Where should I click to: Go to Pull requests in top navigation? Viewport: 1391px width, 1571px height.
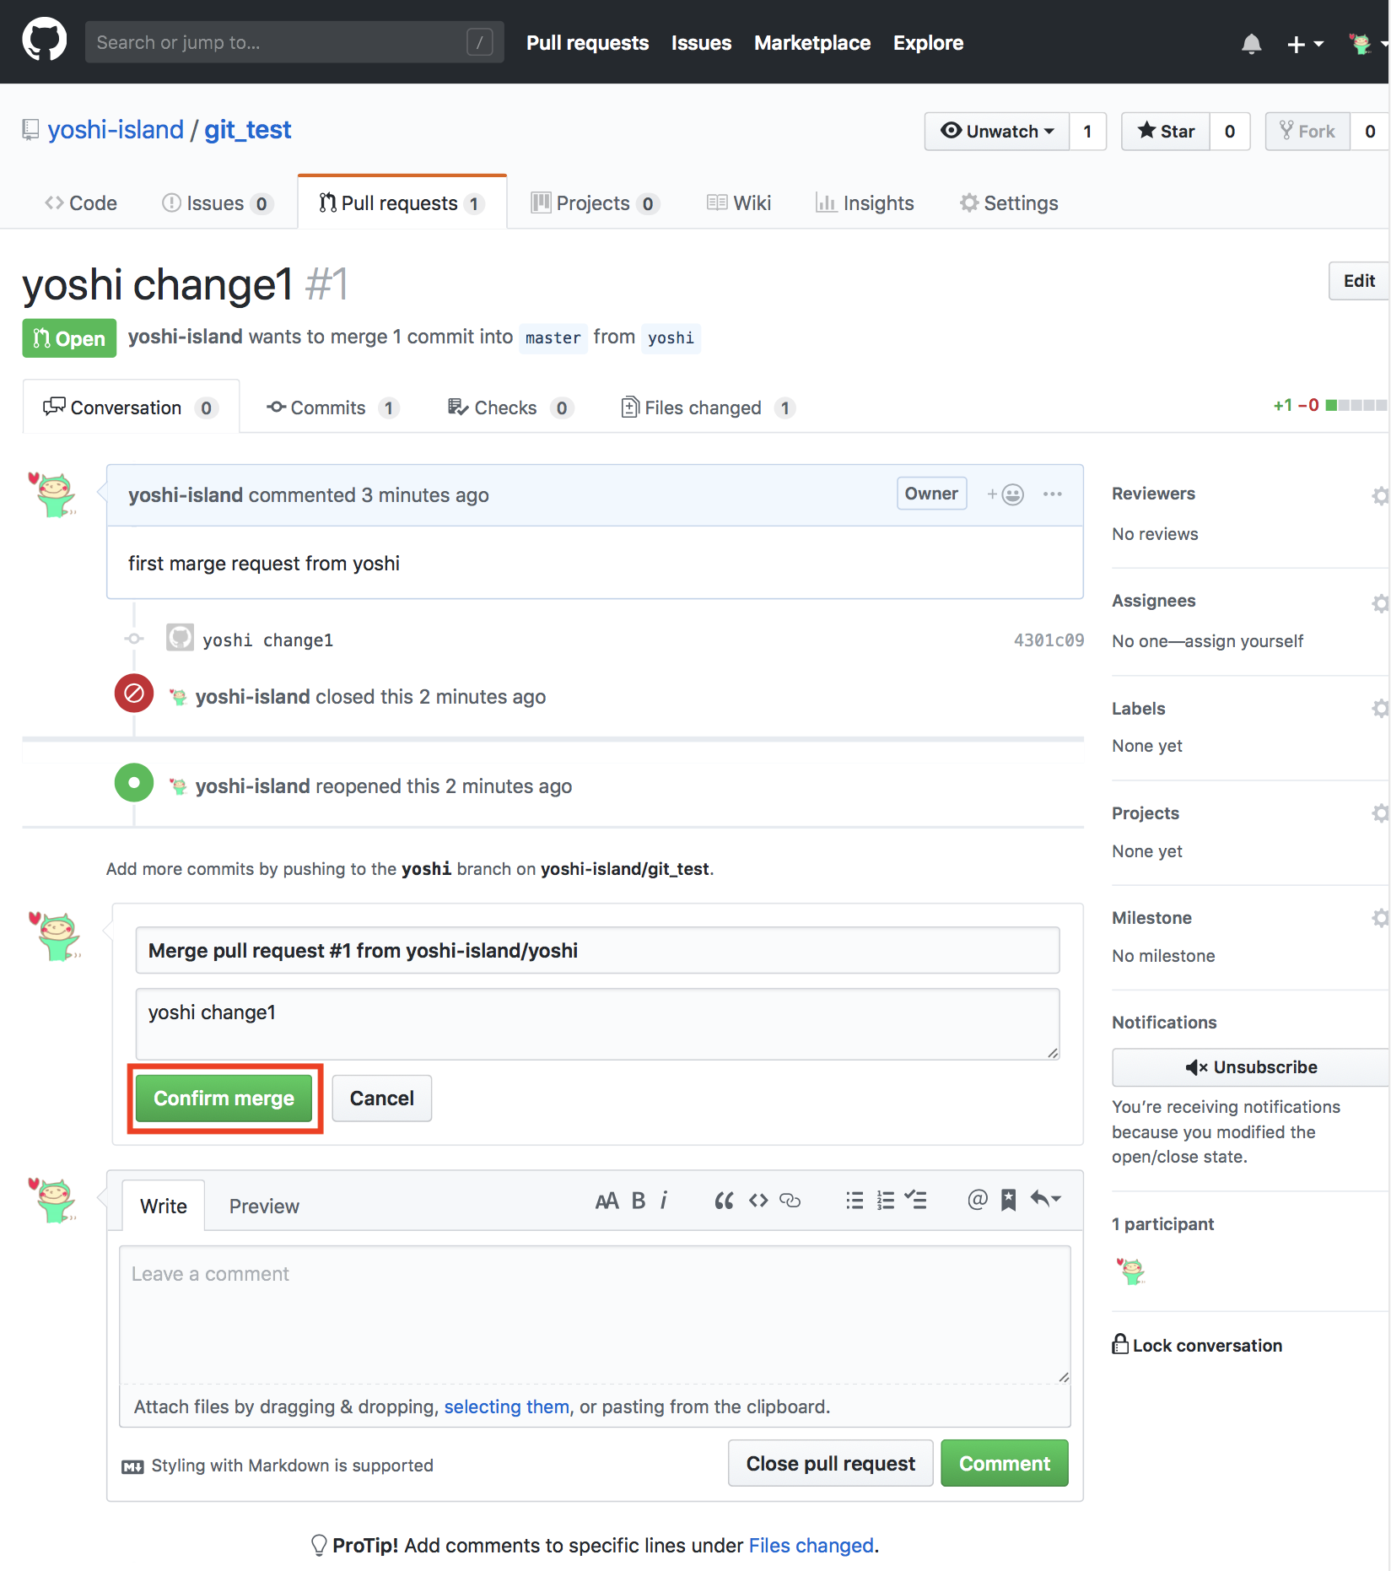(x=587, y=43)
